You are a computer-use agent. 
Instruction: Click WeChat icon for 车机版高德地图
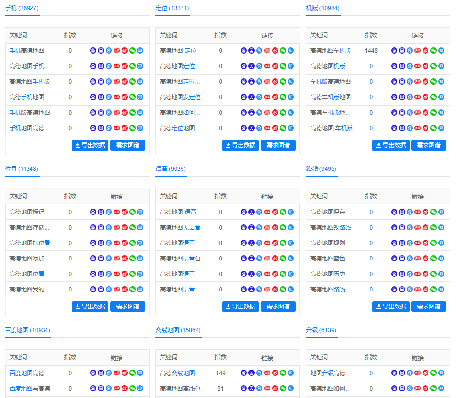tap(433, 82)
